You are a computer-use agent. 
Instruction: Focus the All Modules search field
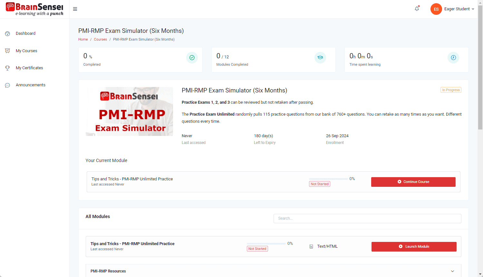click(x=367, y=218)
